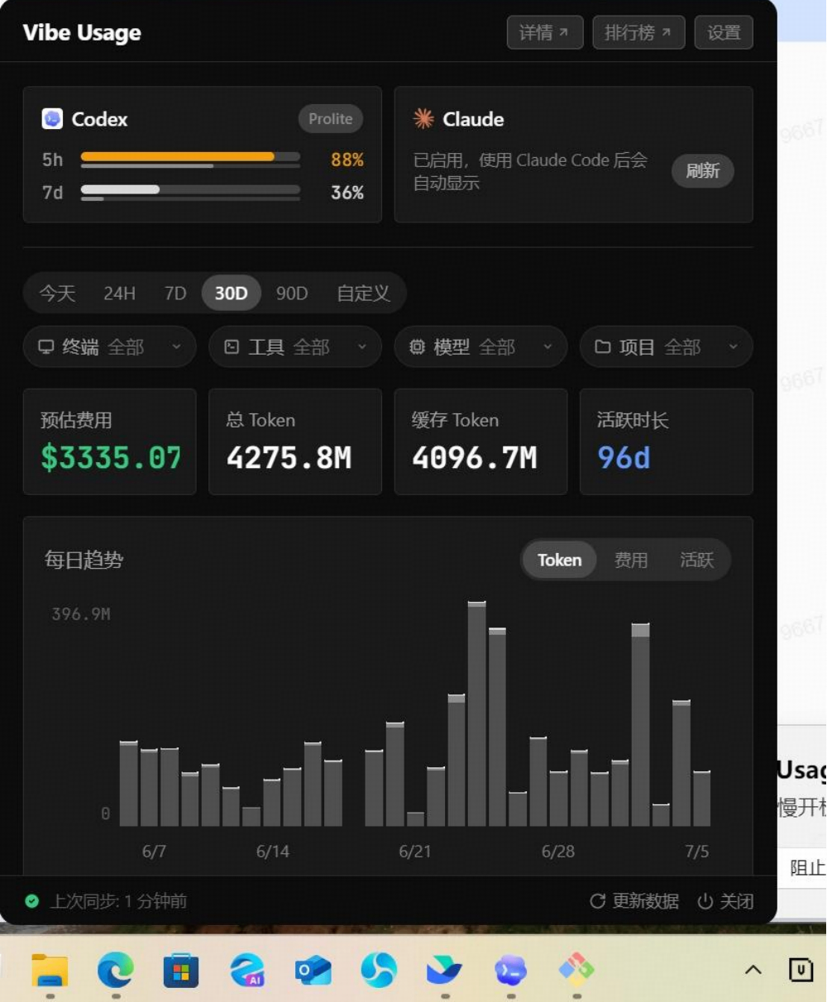Click the green sync status checkmark
The image size is (827, 1002).
coord(32,901)
